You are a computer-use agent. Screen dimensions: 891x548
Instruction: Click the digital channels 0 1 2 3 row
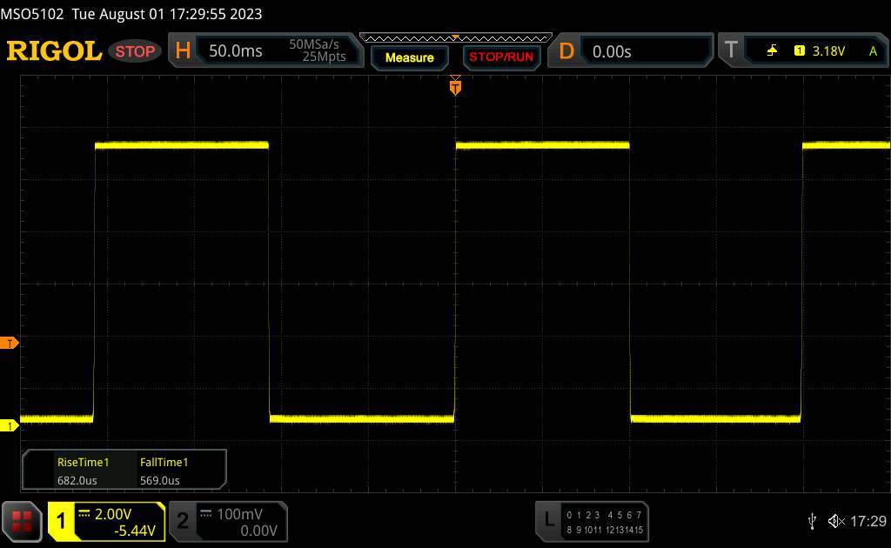583,515
